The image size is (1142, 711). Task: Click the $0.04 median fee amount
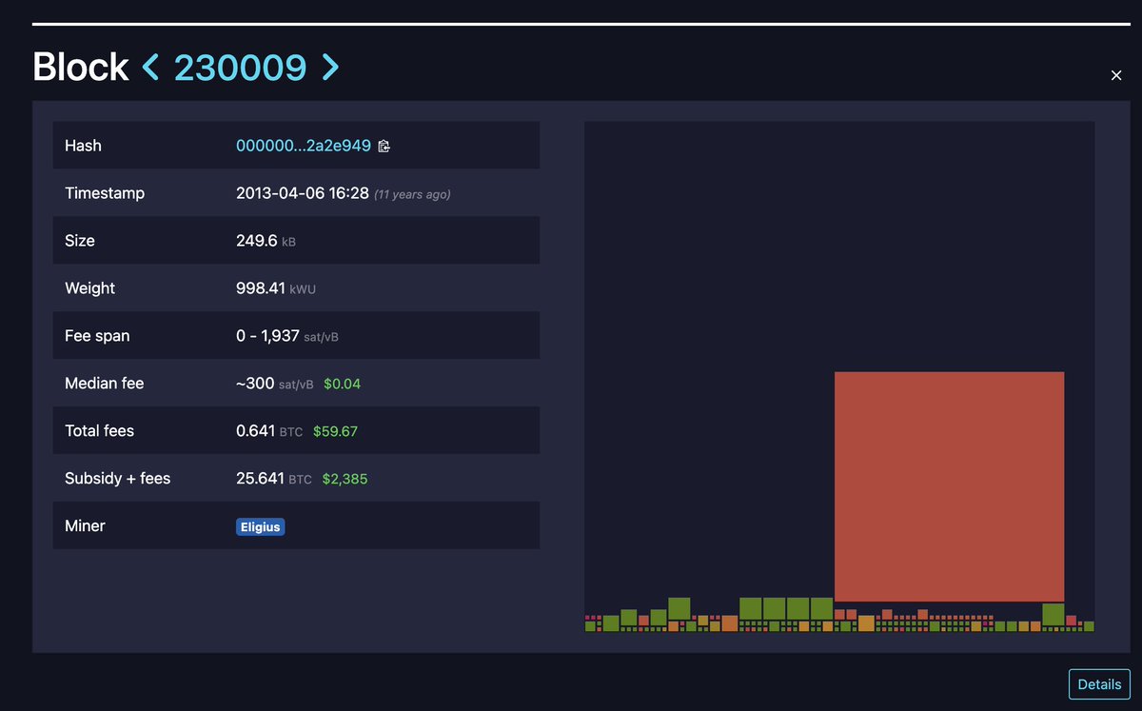coord(342,384)
